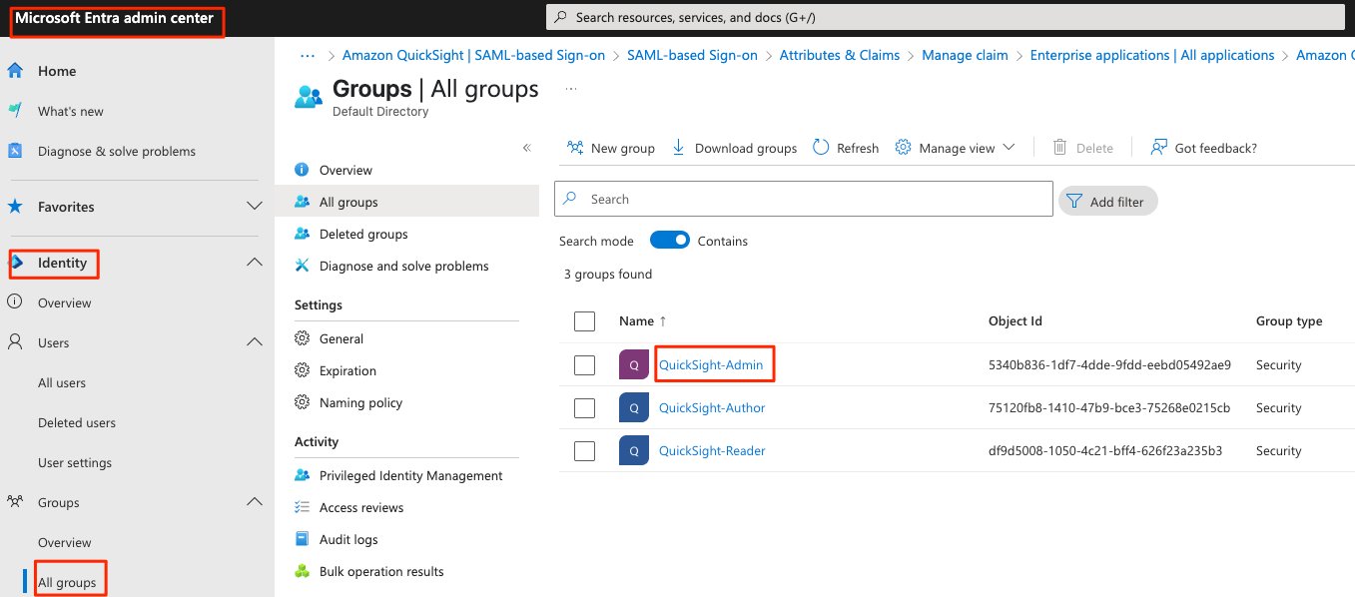Click the Expiration gear icon
Image resolution: width=1355 pixels, height=597 pixels.
pyautogui.click(x=303, y=370)
